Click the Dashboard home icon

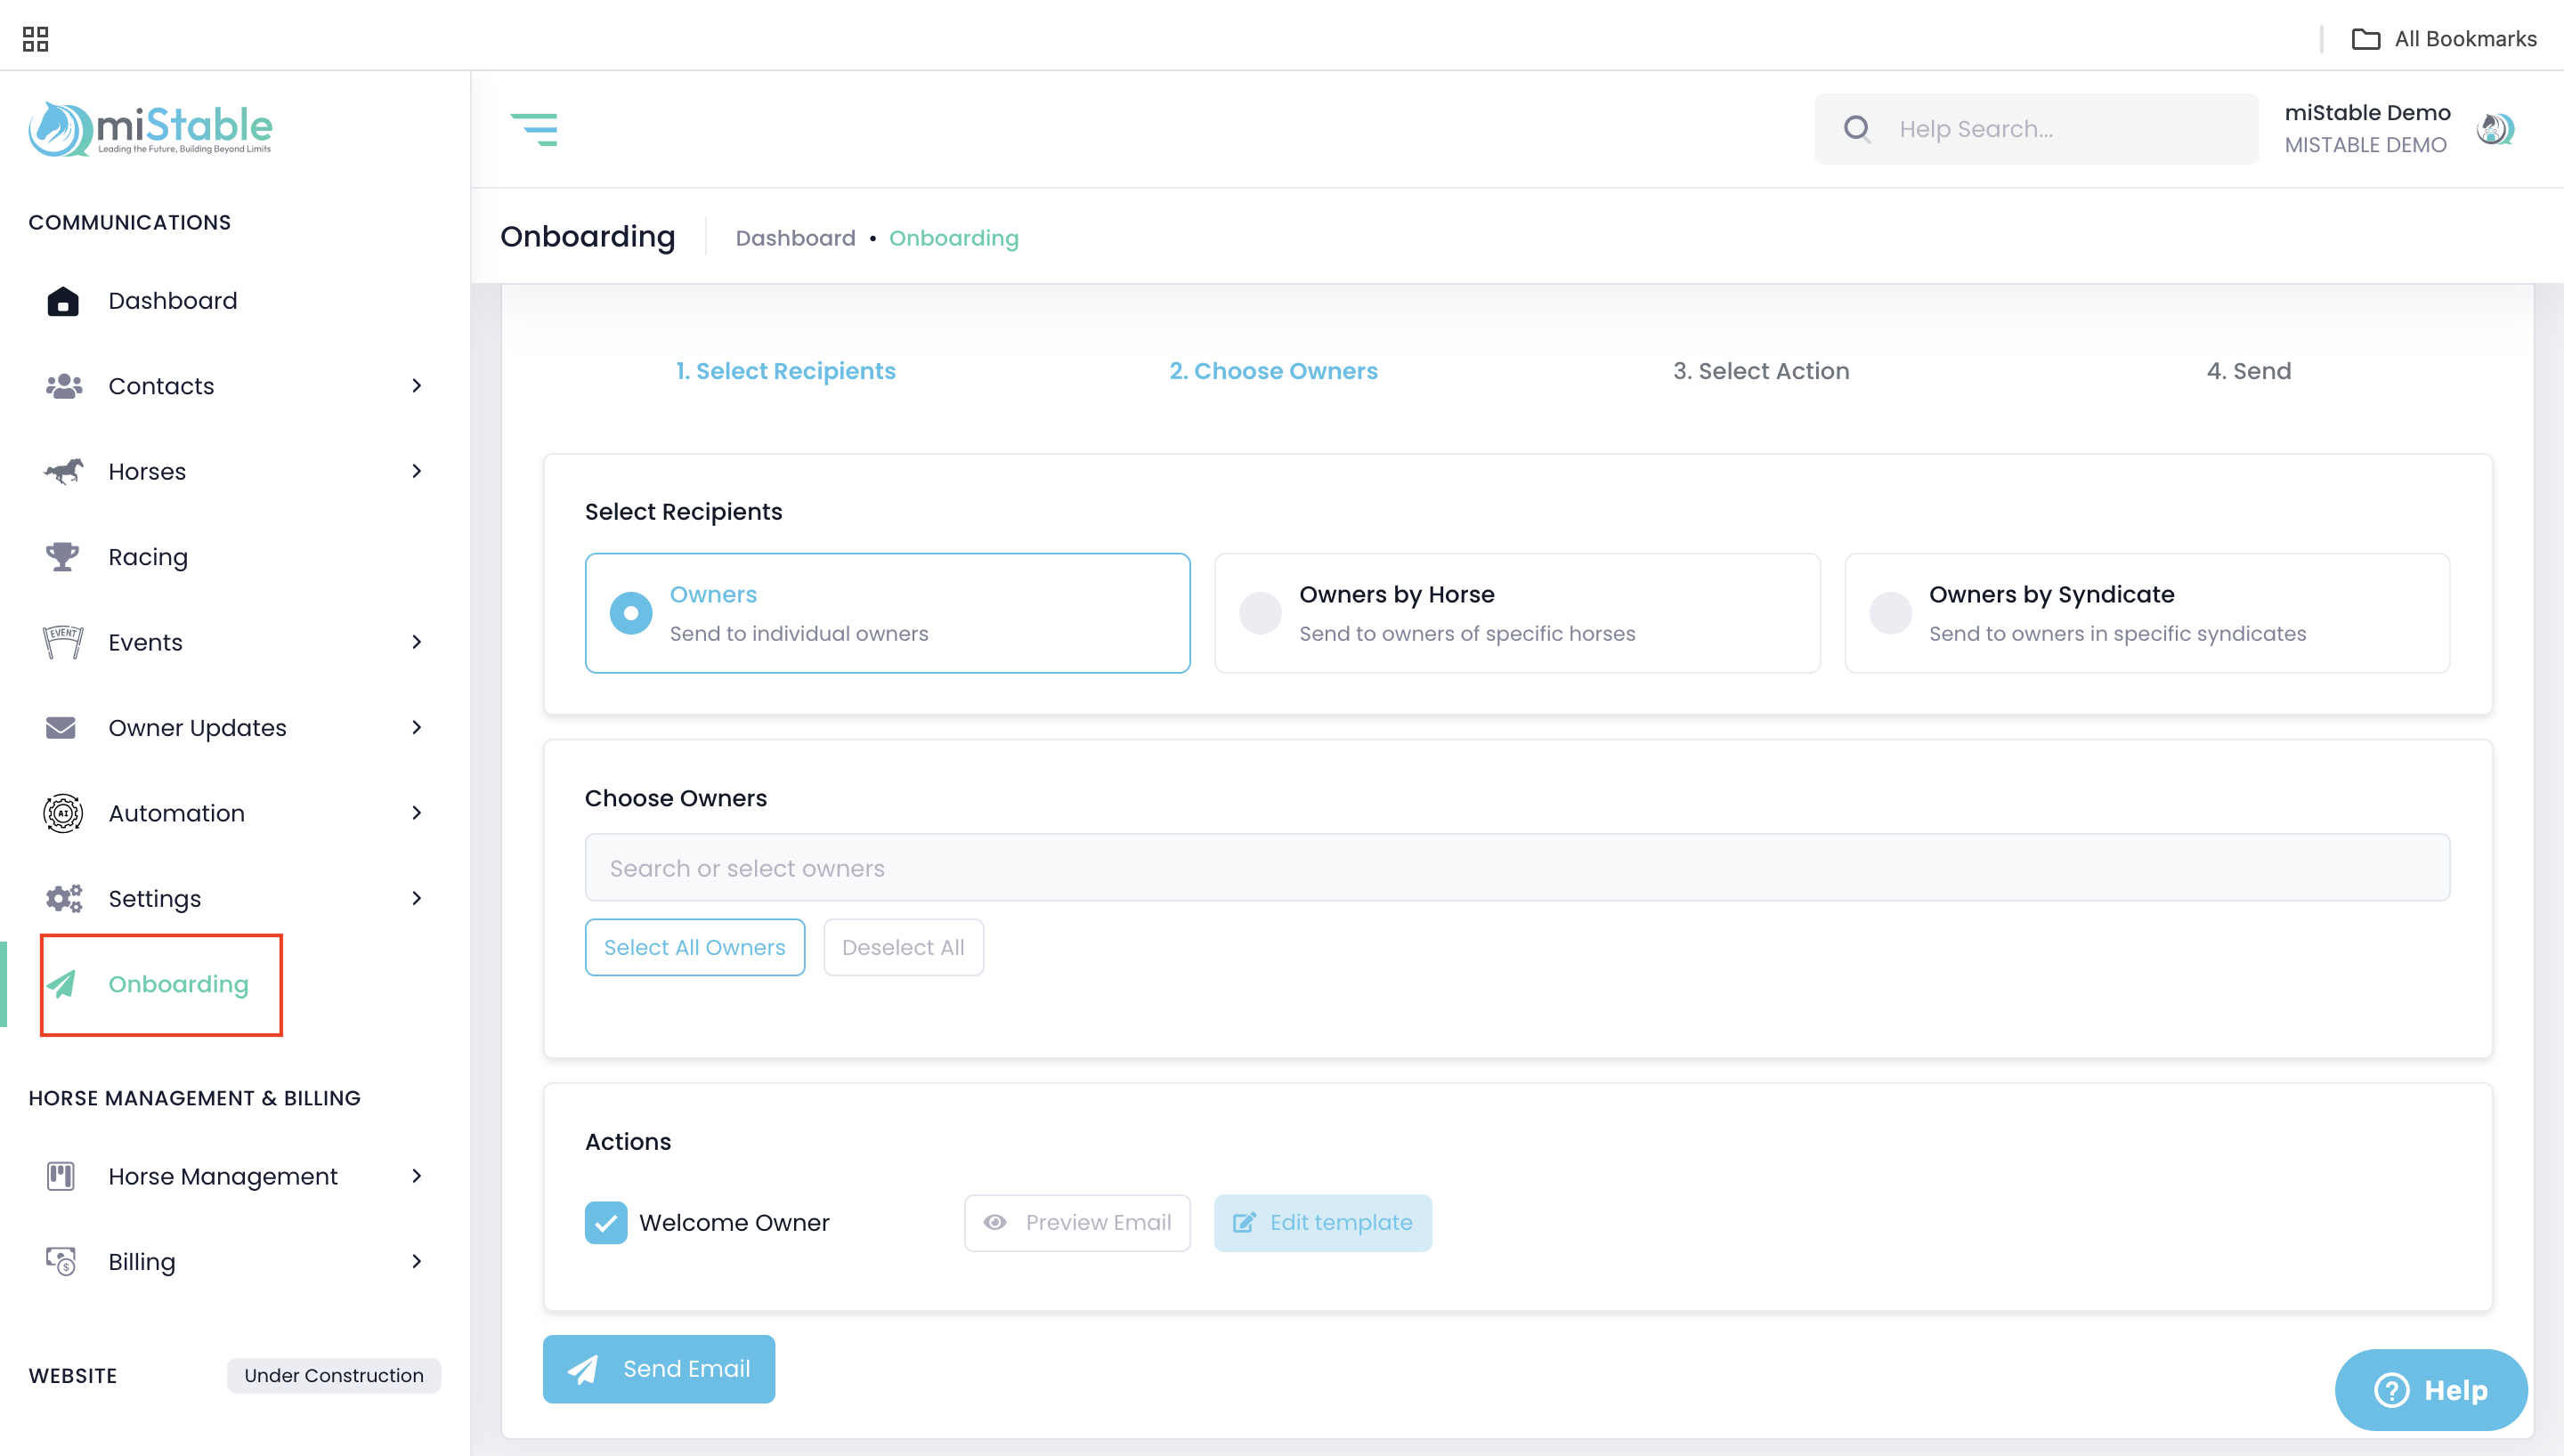pyautogui.click(x=62, y=301)
